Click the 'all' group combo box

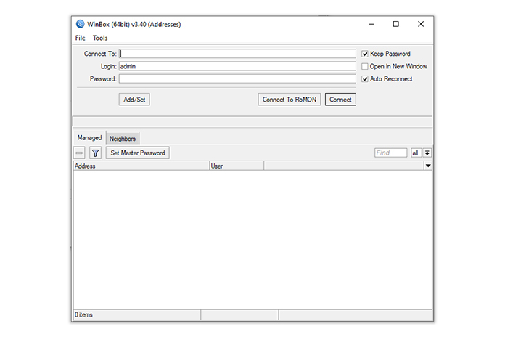[x=416, y=153]
